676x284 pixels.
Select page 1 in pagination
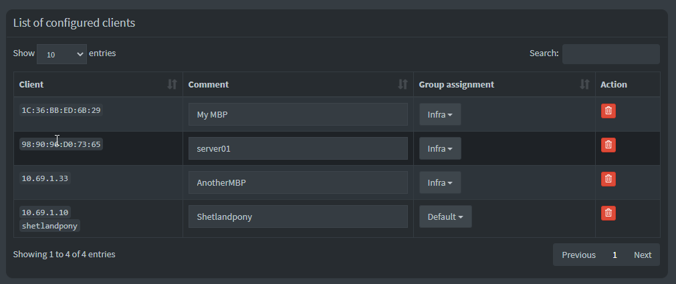(614, 255)
